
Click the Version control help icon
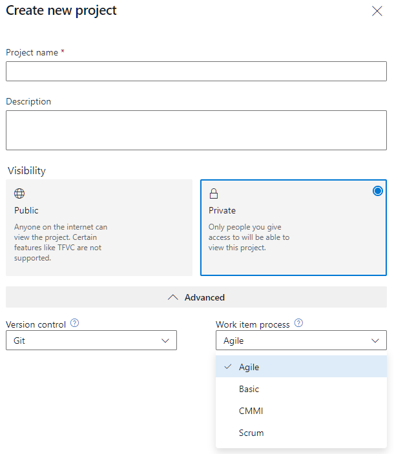(74, 323)
